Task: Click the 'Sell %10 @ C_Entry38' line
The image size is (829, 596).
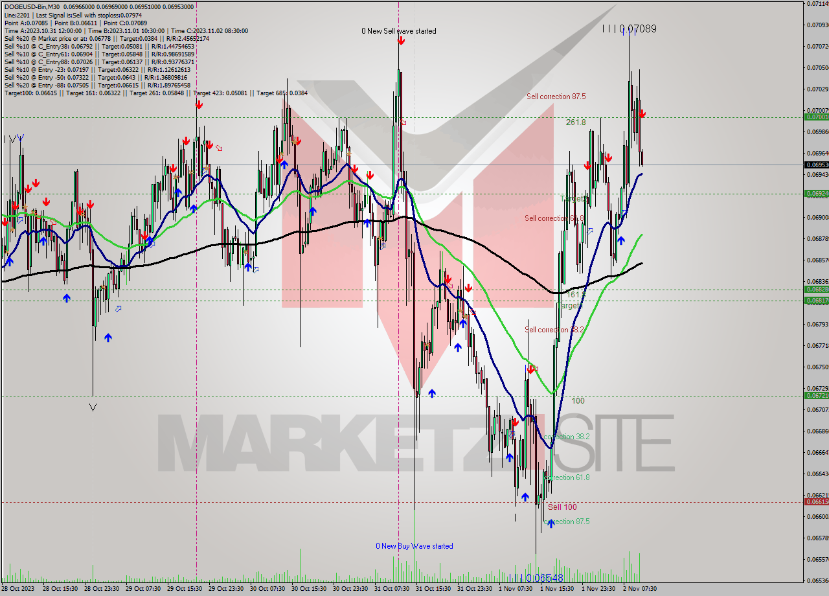Action: 99,46
